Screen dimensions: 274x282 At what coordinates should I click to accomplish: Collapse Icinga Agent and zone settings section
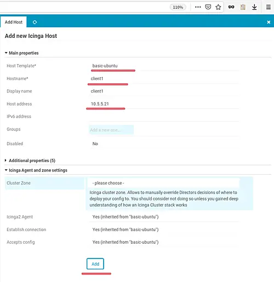coord(36,170)
